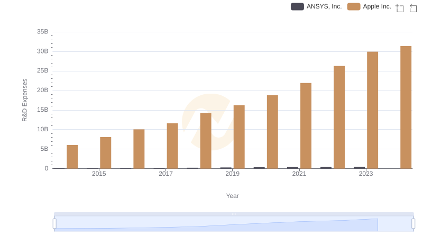Click the Apple tan color swatch
The width and height of the screenshot is (423, 244).
(x=354, y=6)
